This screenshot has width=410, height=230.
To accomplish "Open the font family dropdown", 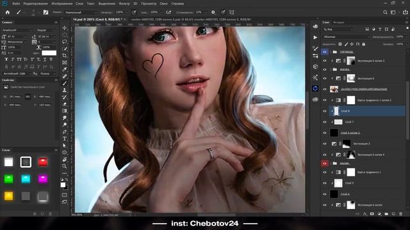I will tap(17, 30).
